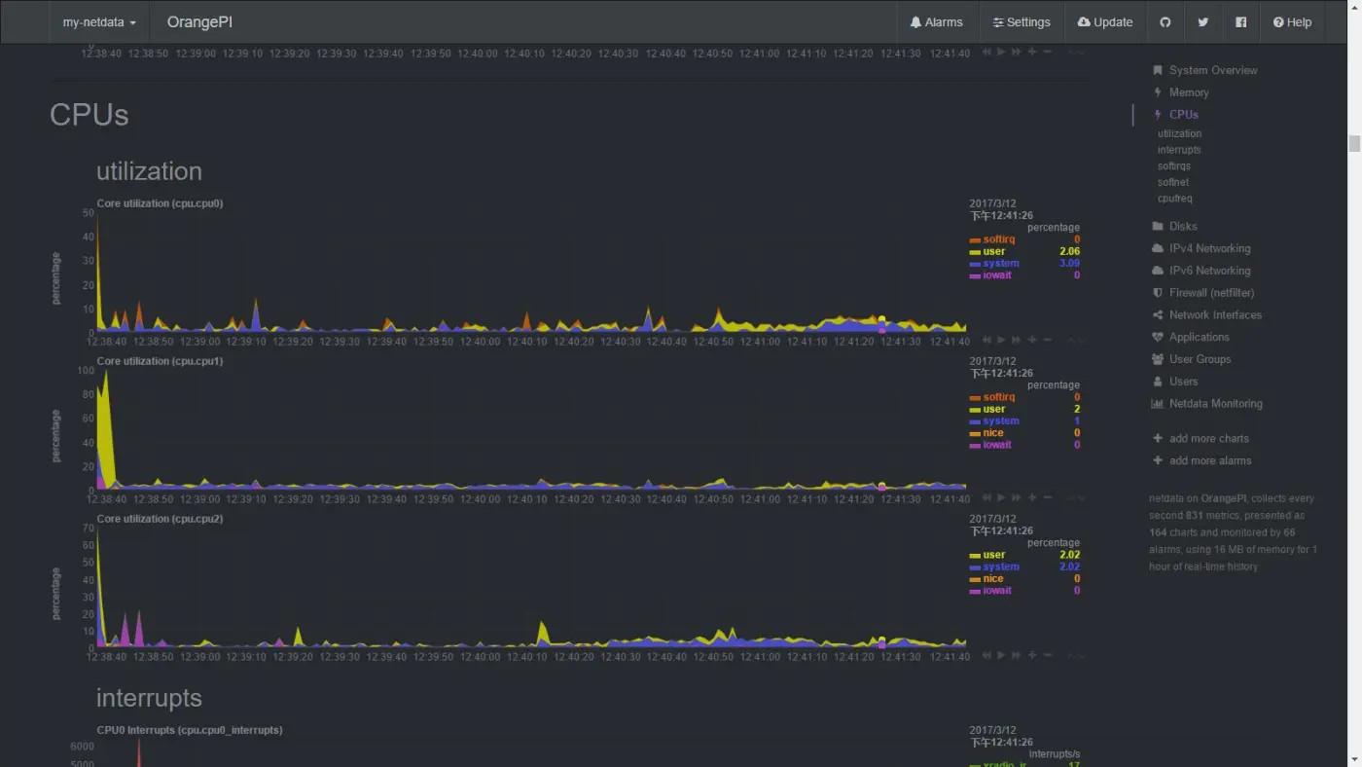Click the cpu2 chart resize handle
The image size is (1362, 767).
[1076, 655]
